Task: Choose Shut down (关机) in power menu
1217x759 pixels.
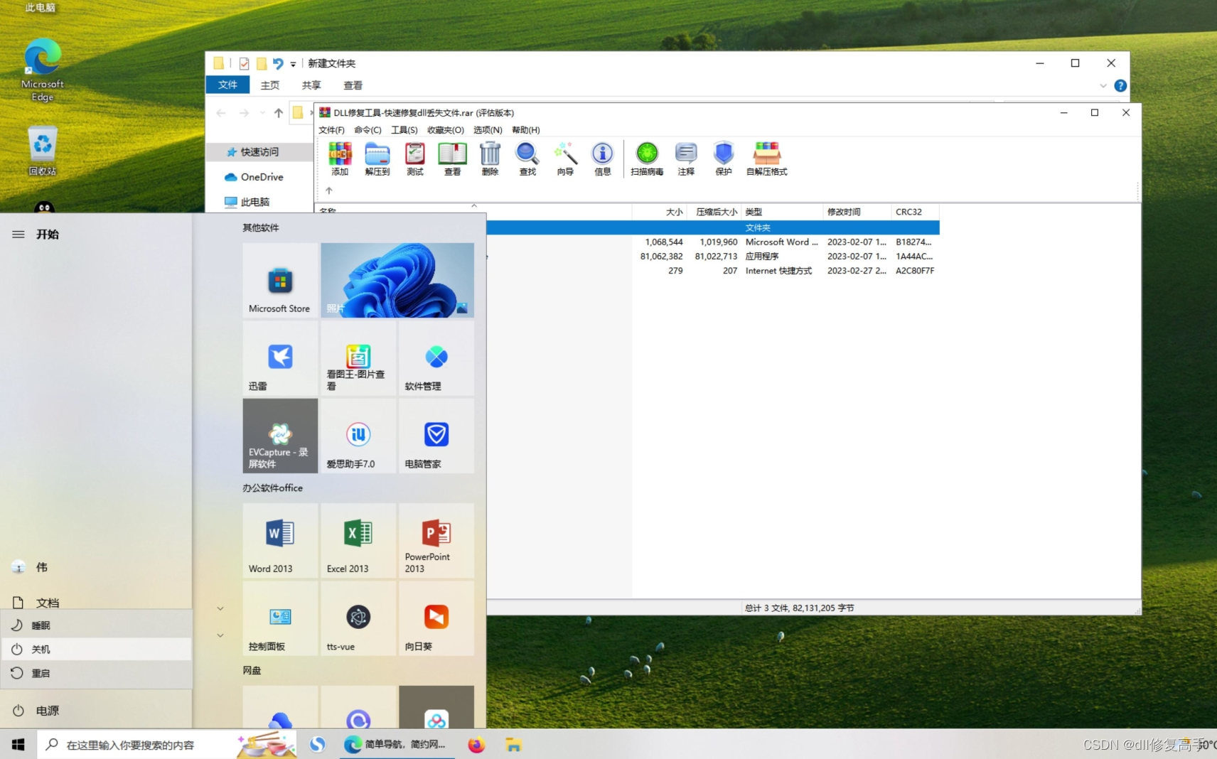Action: coord(96,649)
